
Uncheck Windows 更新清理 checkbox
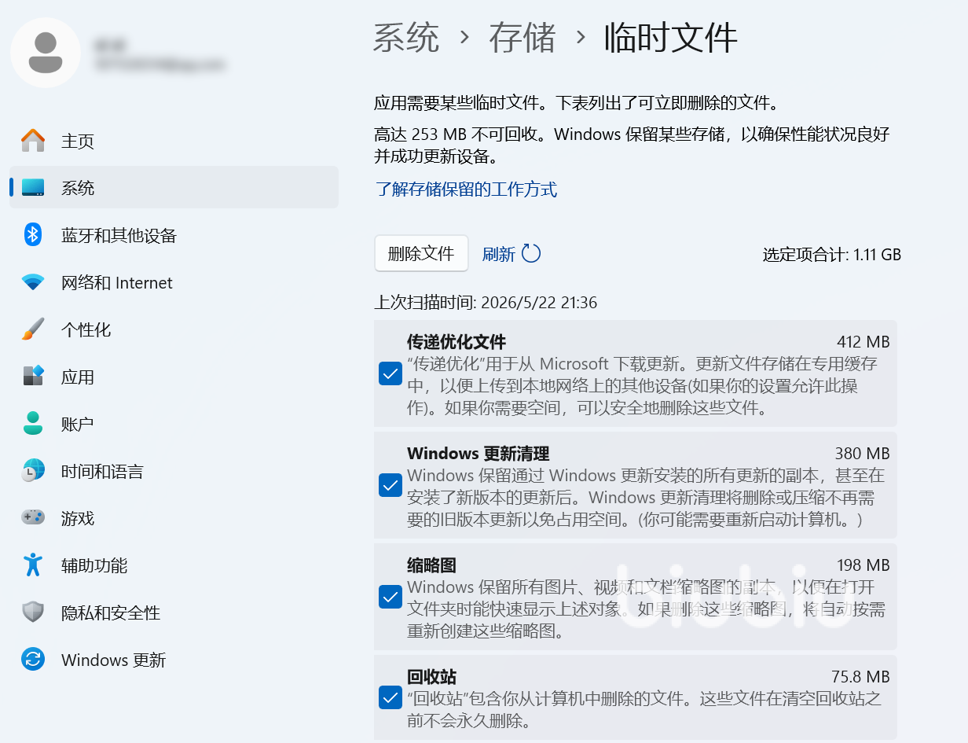point(390,485)
